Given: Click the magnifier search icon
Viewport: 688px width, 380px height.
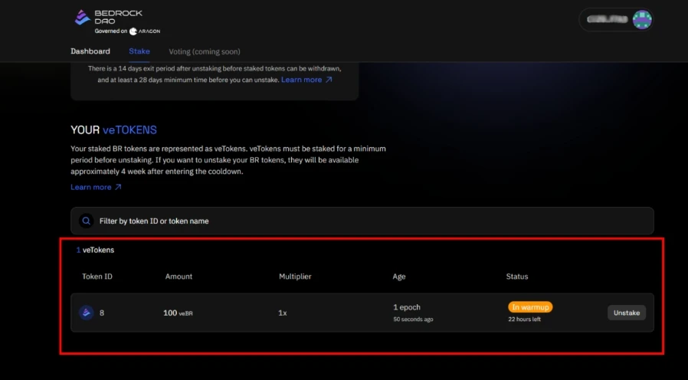Looking at the screenshot, I should click(87, 221).
